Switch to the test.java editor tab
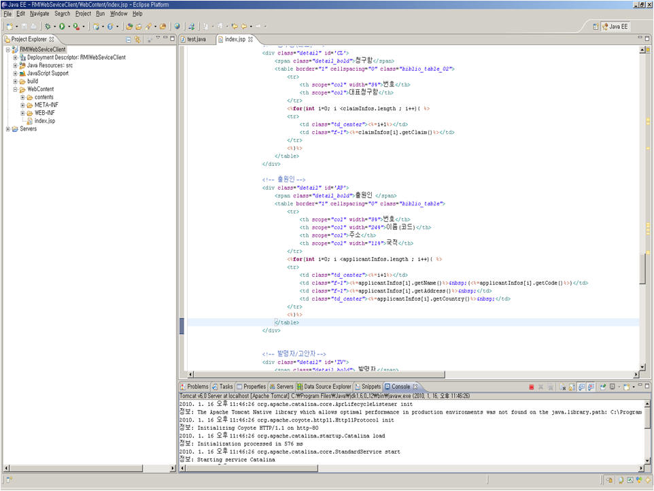Image resolution: width=654 pixels, height=491 pixels. (196, 39)
